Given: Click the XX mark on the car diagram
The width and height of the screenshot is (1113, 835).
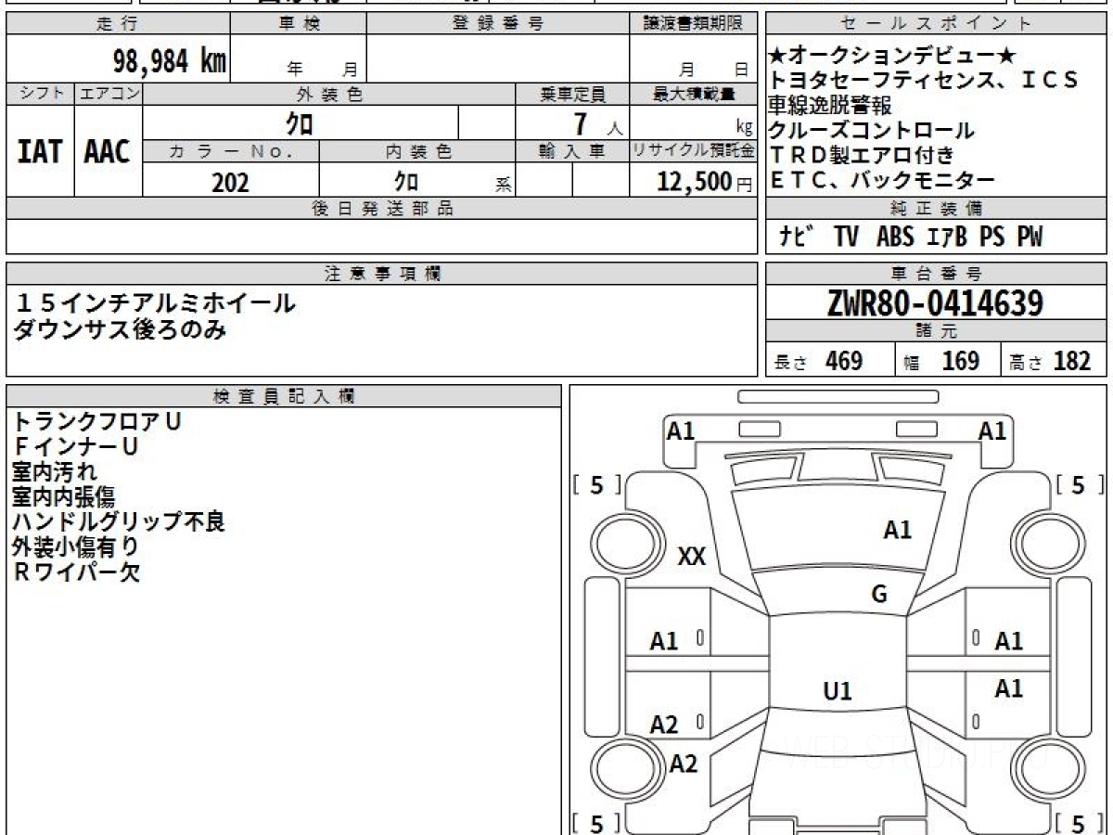Looking at the screenshot, I should (692, 557).
